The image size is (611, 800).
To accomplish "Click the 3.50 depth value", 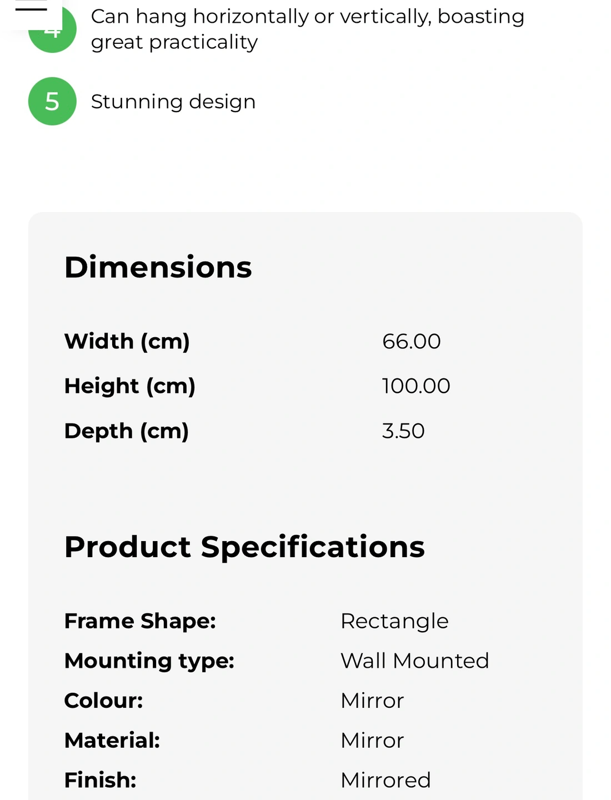I will [403, 431].
